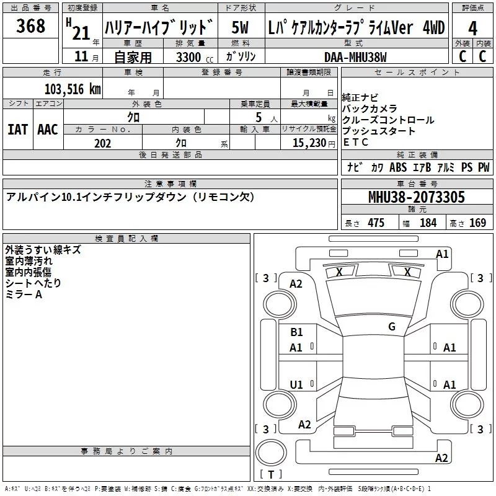Click the color number 202 cell
Screen dimensions: 496x496
pos(103,143)
